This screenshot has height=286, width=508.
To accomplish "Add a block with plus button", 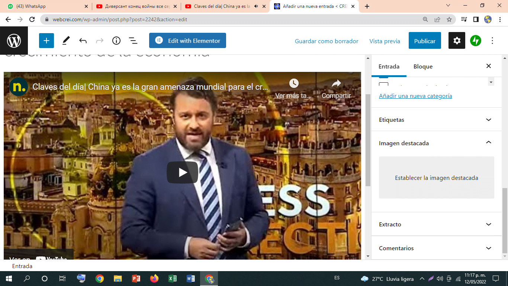I will 46,41.
